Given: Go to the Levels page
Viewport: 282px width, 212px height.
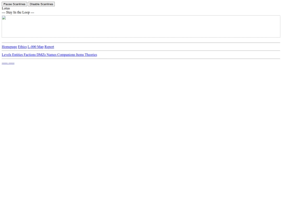Looking at the screenshot, I should click(6, 55).
